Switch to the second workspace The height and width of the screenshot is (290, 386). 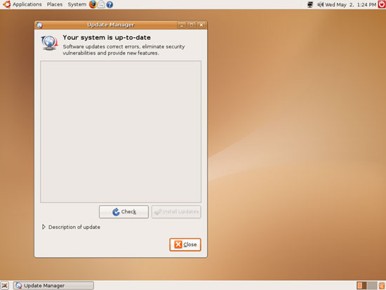[372, 286]
